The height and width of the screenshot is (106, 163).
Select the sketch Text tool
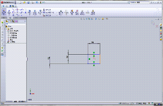pos(25,13)
